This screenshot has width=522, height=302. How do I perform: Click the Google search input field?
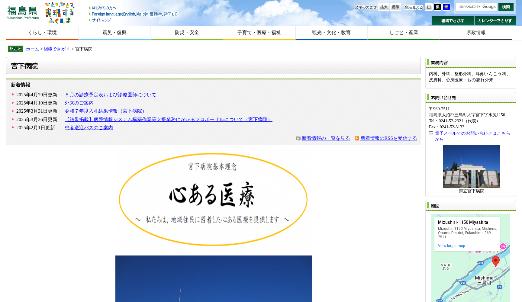click(x=476, y=7)
